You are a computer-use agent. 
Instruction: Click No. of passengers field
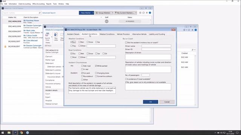pos(146,75)
